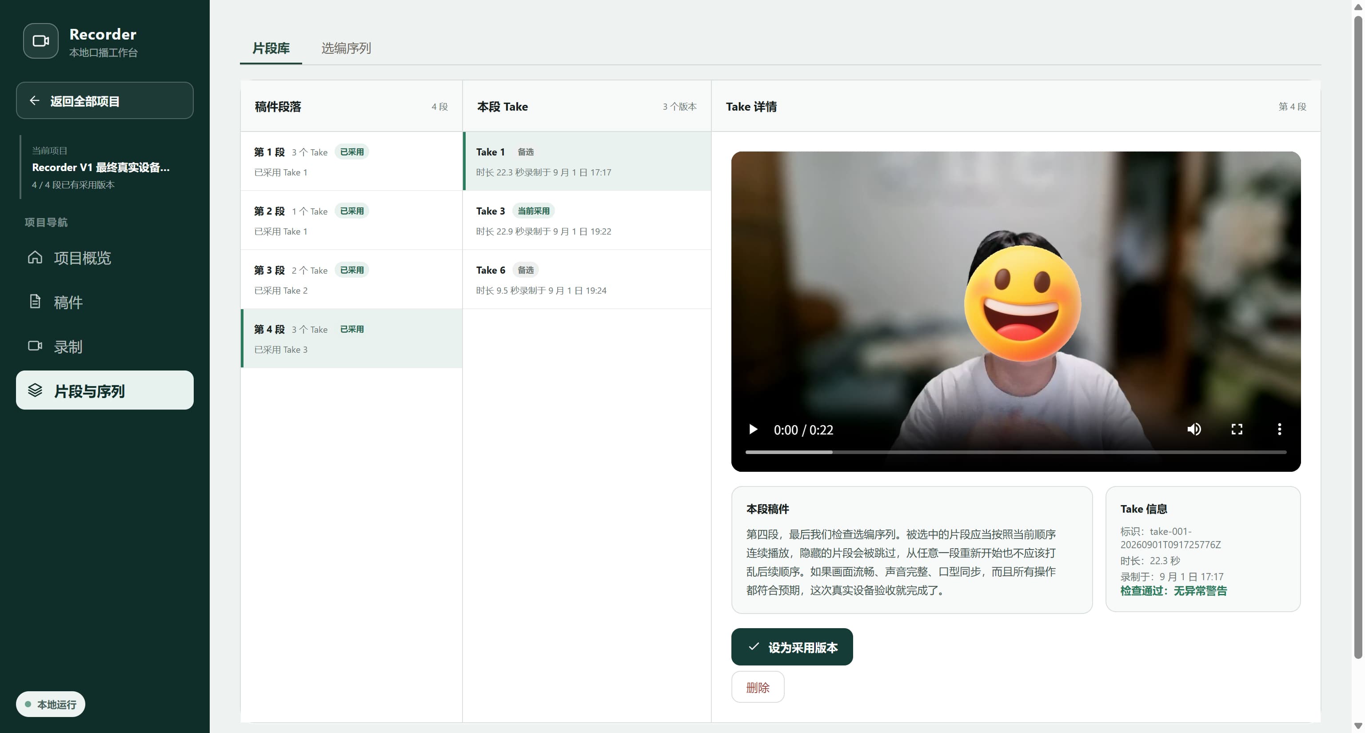Click the page vertical scrollbar thumb
Viewport: 1365px width, 733px height.
[x=1358, y=337]
